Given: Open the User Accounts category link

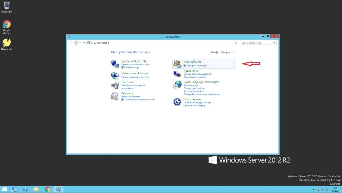Looking at the screenshot, I should click(x=192, y=62).
